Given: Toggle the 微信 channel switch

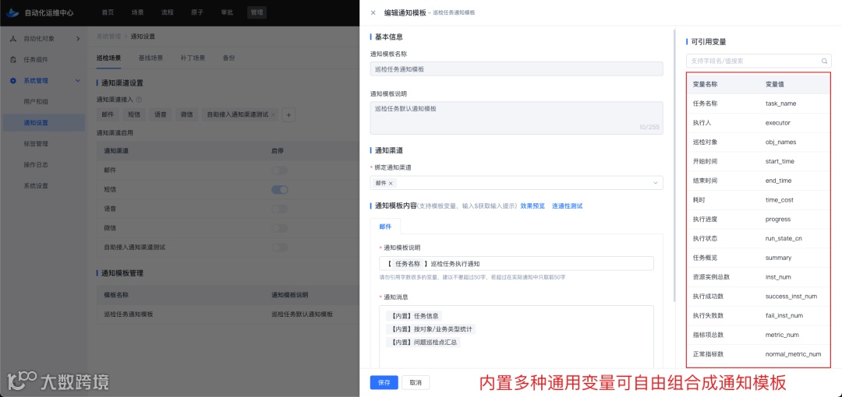Looking at the screenshot, I should [x=280, y=228].
